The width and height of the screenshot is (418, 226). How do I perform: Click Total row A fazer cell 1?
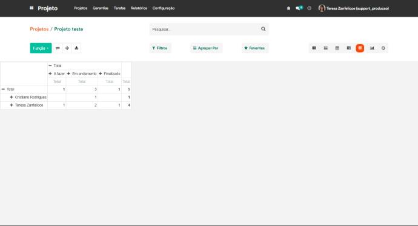57,89
